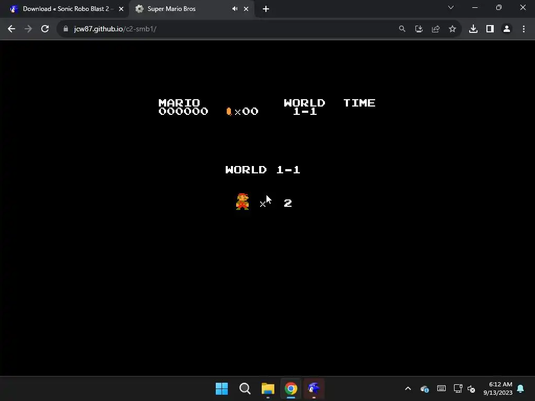535x401 pixels.
Task: Go back with the browser back arrow
Action: (x=11, y=29)
